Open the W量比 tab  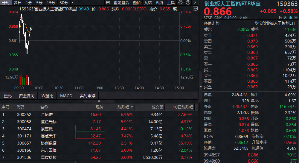click(47, 96)
